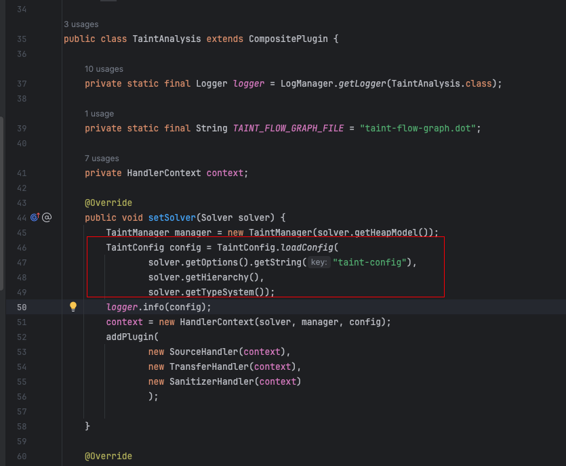Click the "taint-flow-graph.dot" string literal
566x466 pixels.
tap(418, 129)
